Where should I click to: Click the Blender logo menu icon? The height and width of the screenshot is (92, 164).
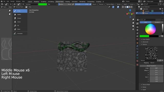2,2
